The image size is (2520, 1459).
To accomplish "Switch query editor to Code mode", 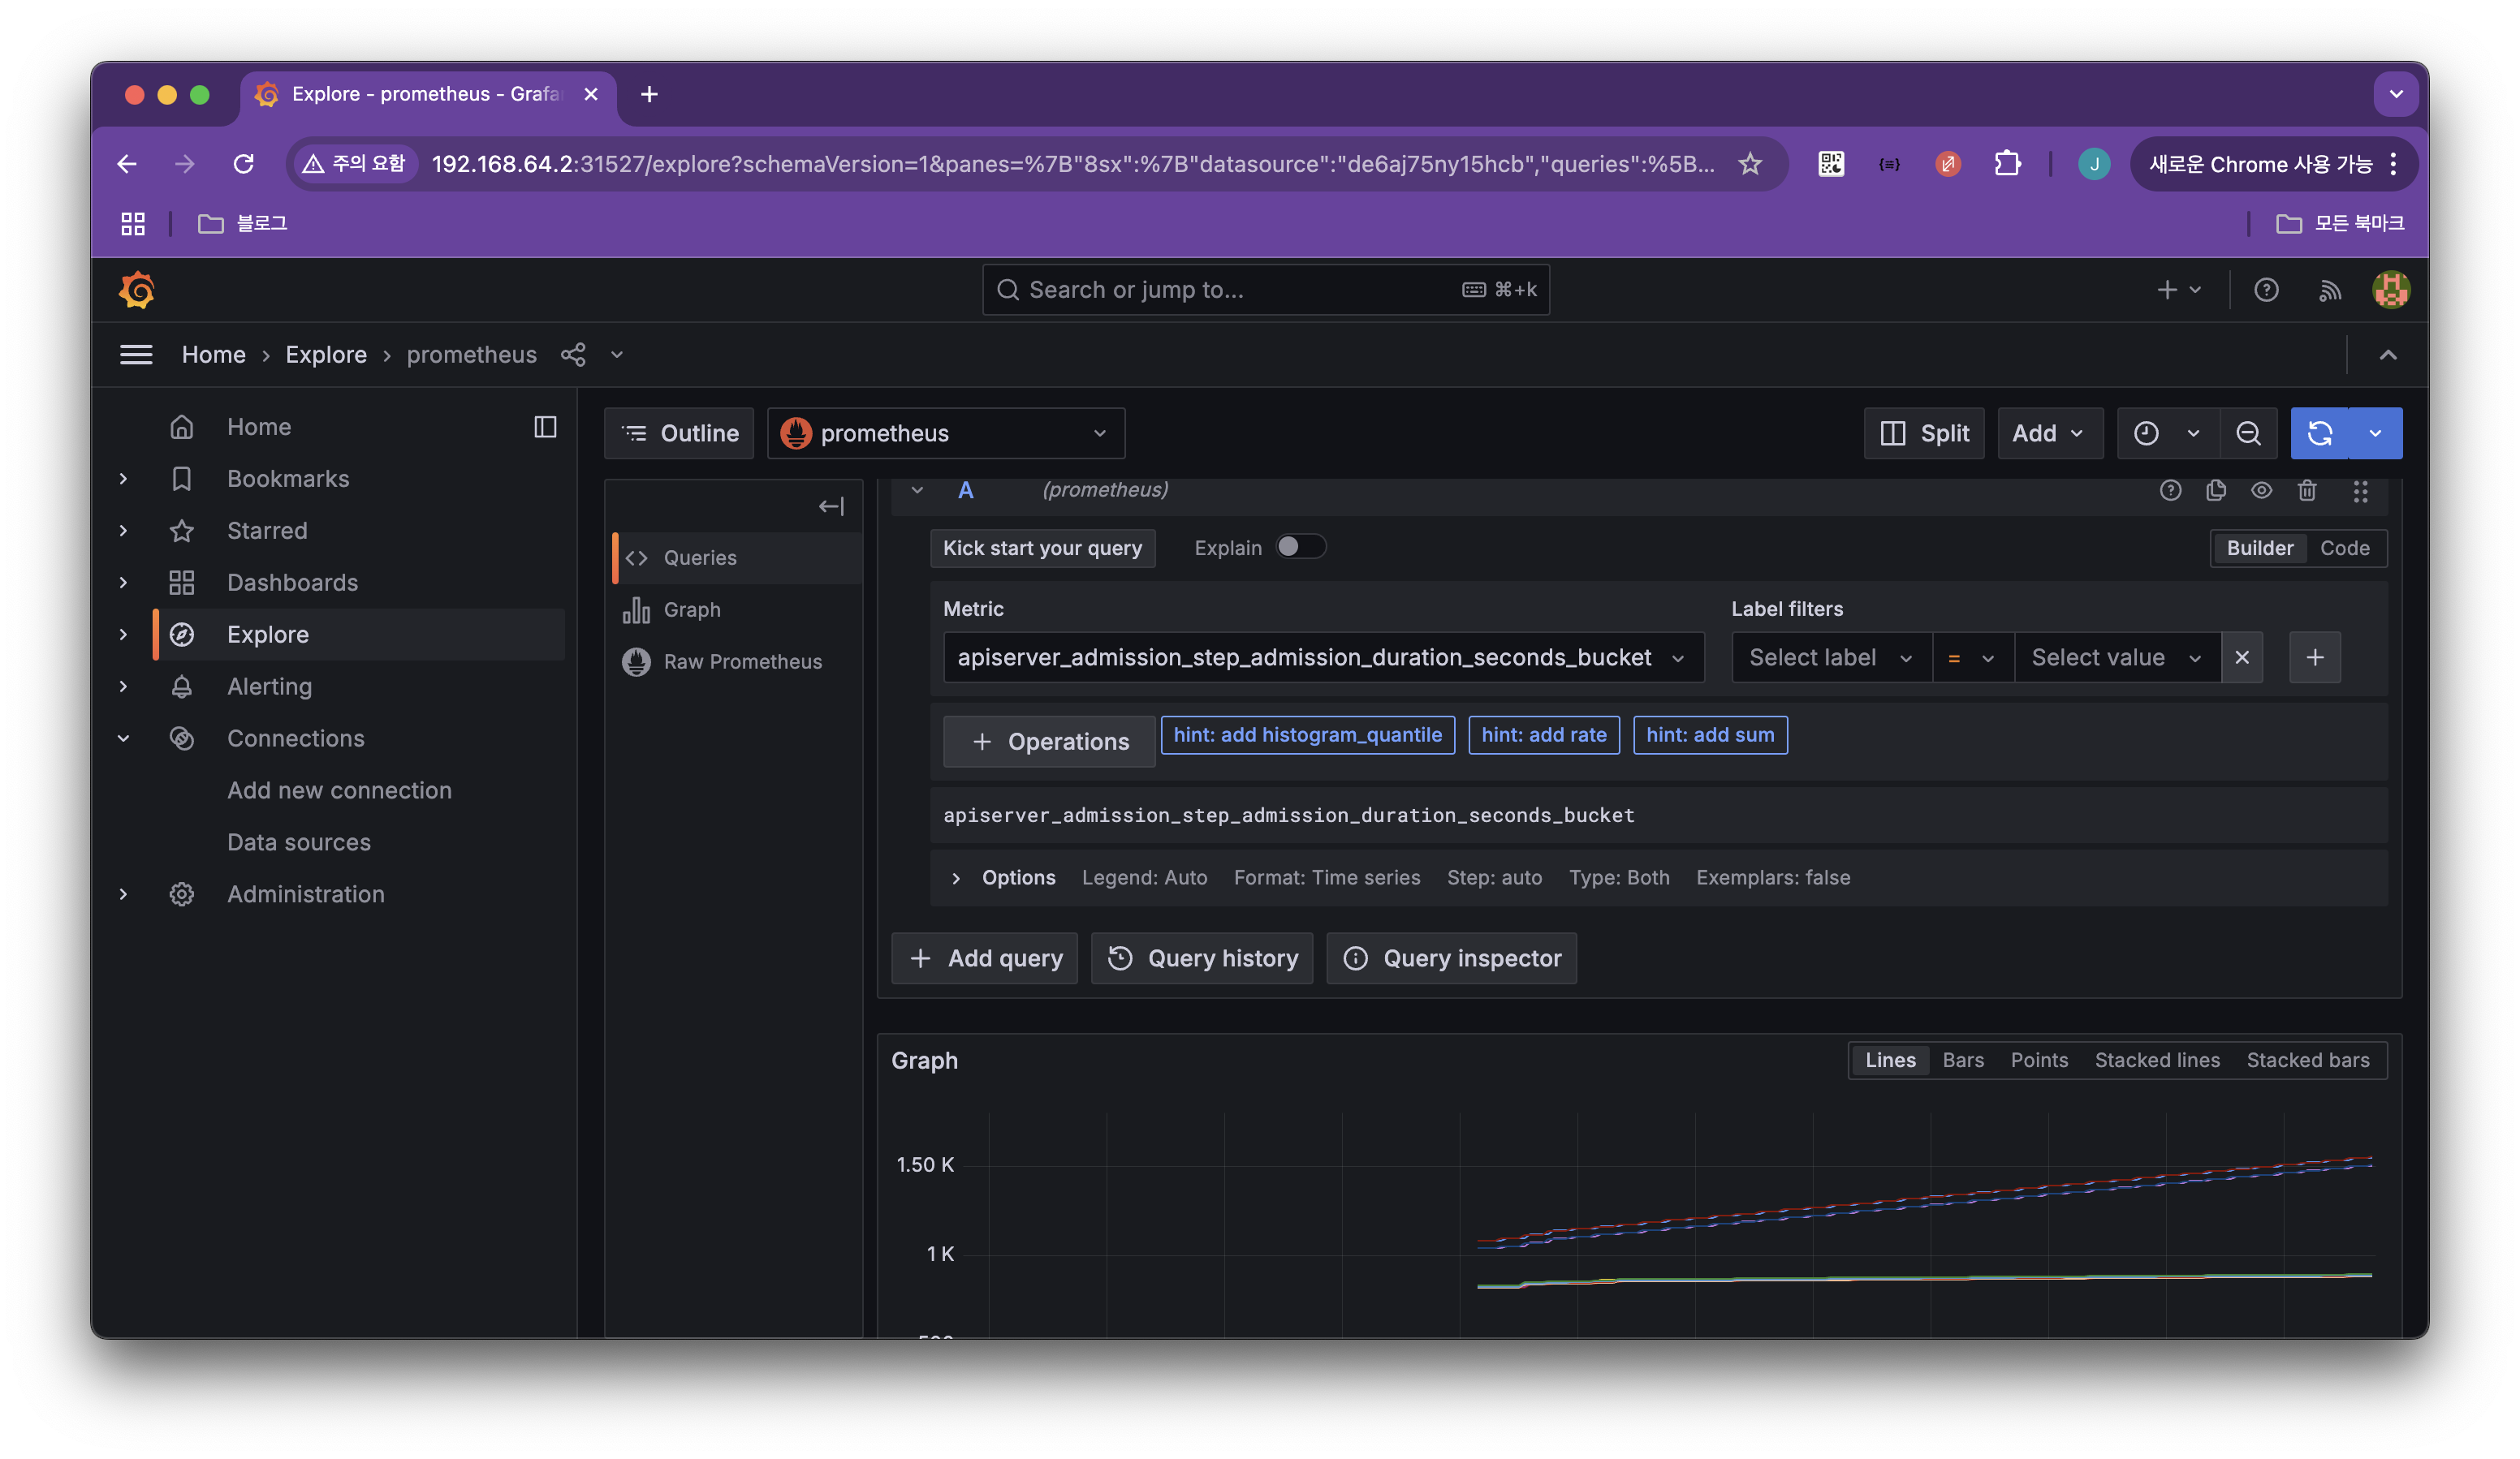I will click(2344, 548).
